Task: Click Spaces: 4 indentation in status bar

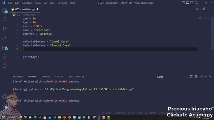Action: (x=120, y=113)
